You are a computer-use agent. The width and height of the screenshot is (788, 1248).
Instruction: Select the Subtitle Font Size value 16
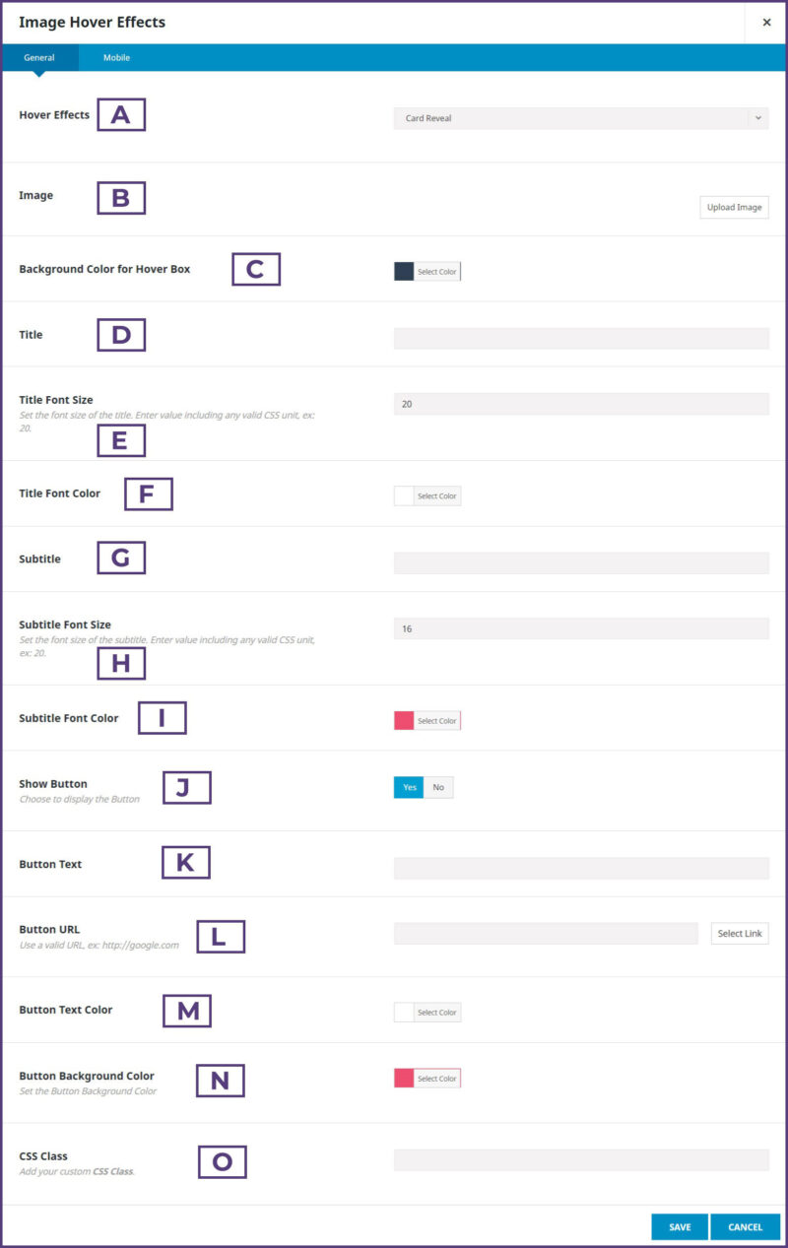click(581, 627)
